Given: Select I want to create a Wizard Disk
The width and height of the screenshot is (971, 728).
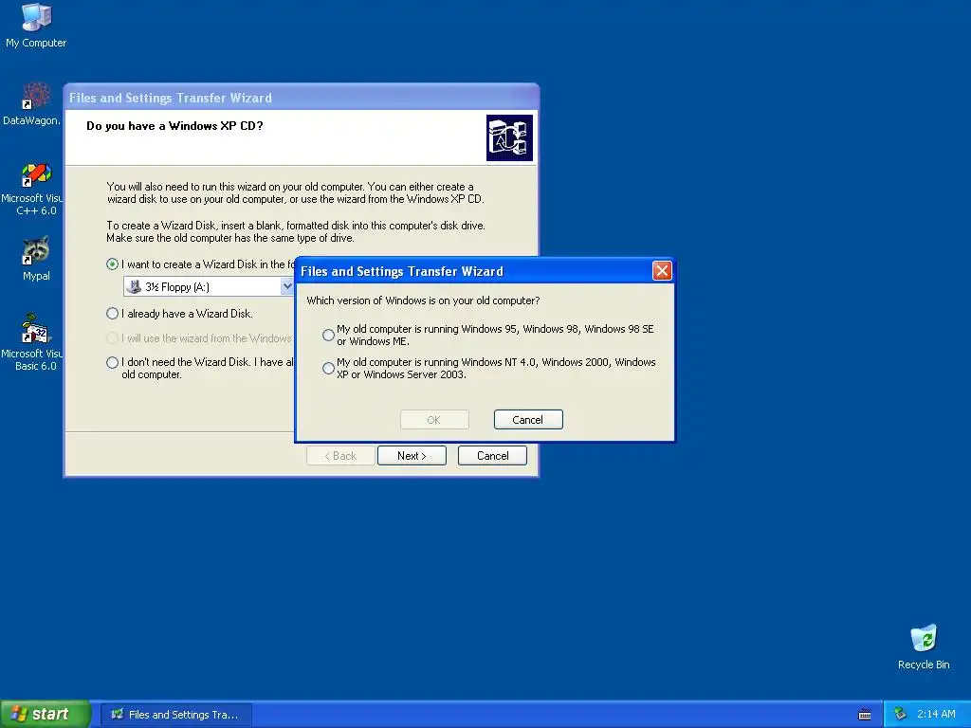Looking at the screenshot, I should tap(112, 264).
